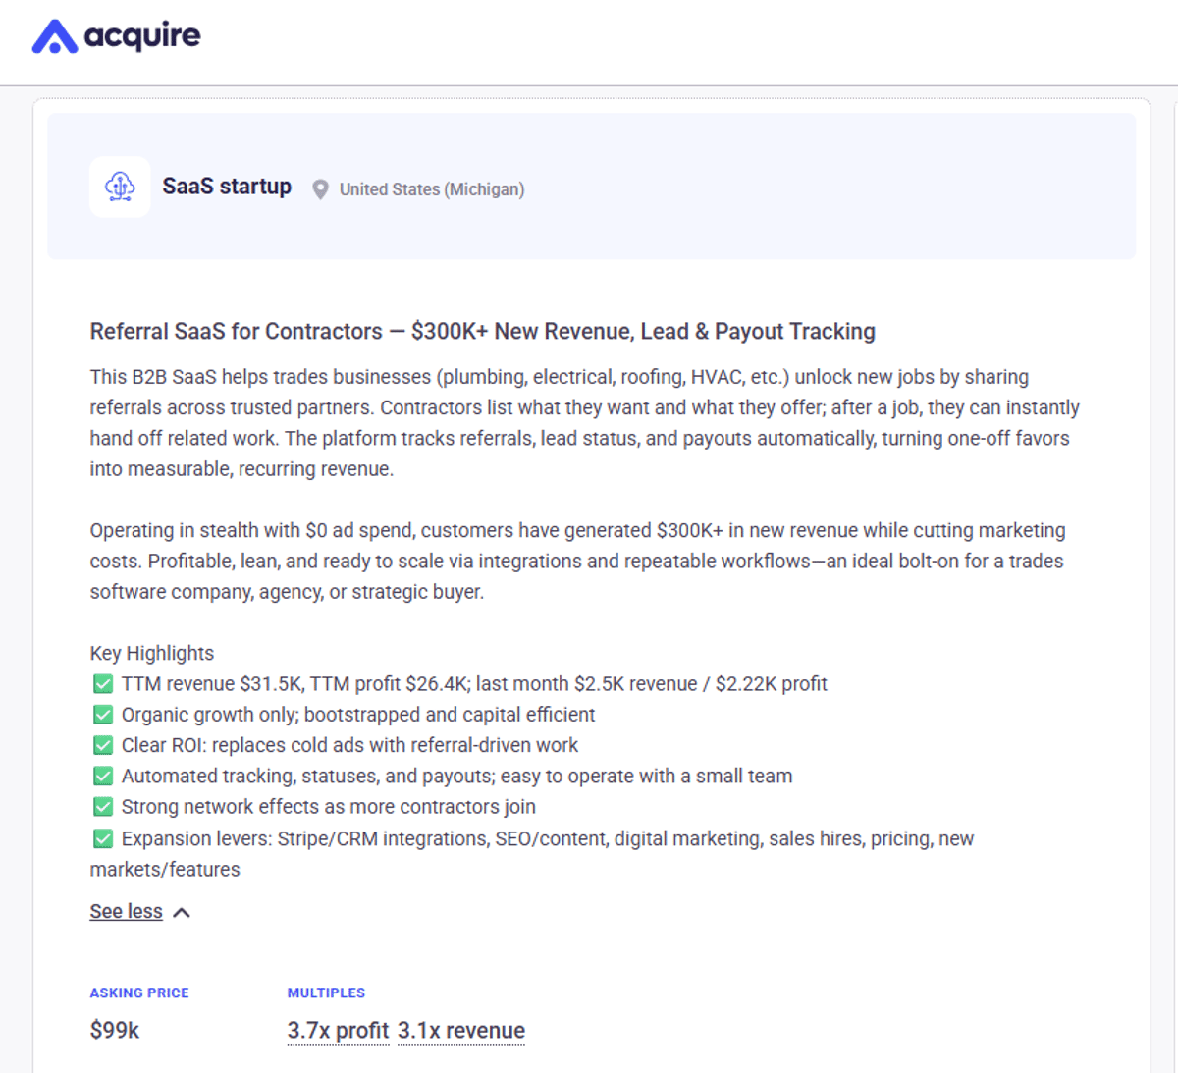
Task: Click the checkmark beside Strong network effects
Action: coord(103,806)
